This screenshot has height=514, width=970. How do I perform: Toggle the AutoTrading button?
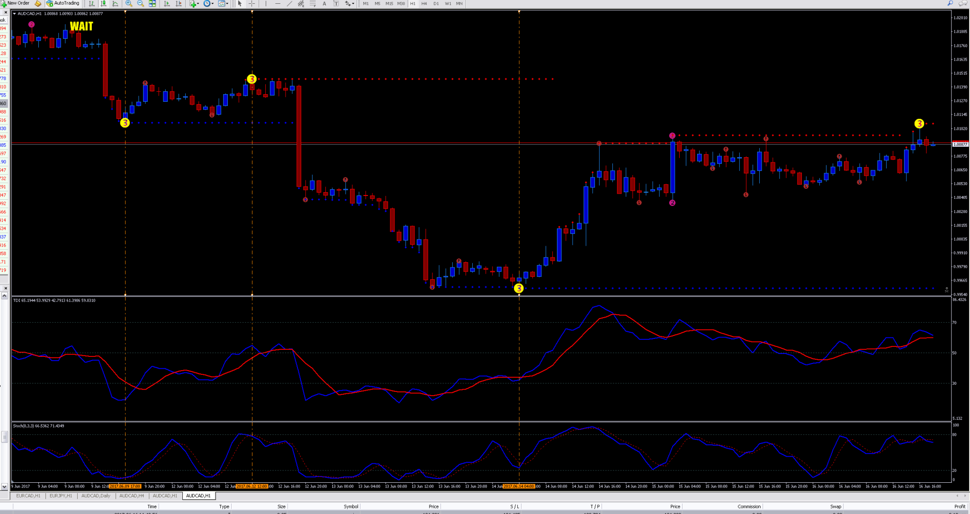pos(63,3)
